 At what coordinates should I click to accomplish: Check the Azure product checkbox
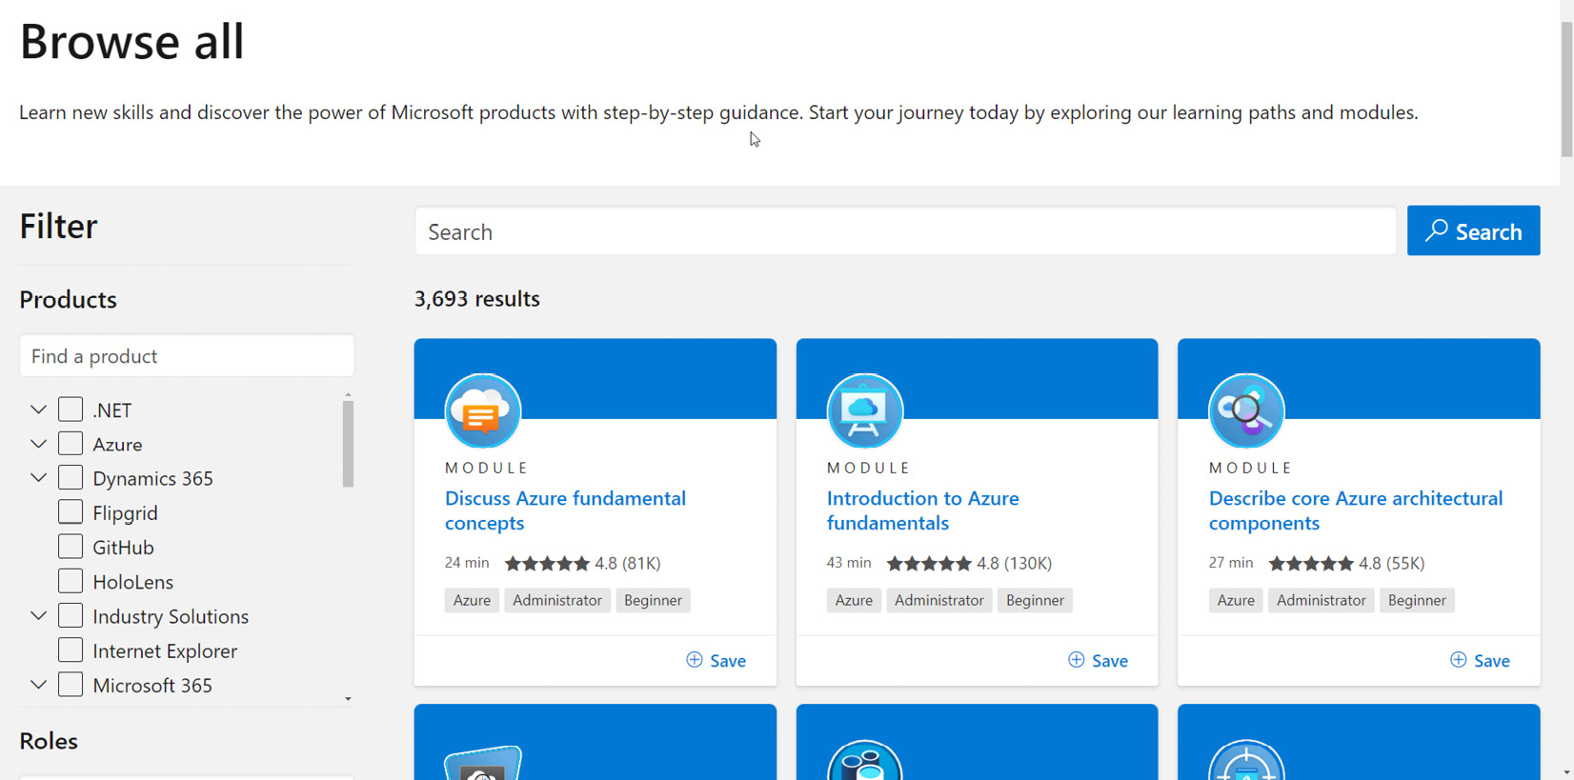tap(71, 444)
